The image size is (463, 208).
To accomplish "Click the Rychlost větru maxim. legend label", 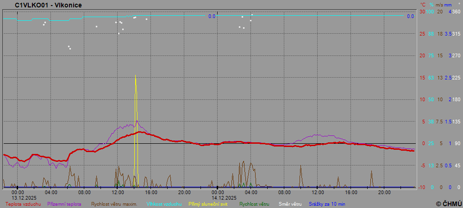I will [114, 203].
